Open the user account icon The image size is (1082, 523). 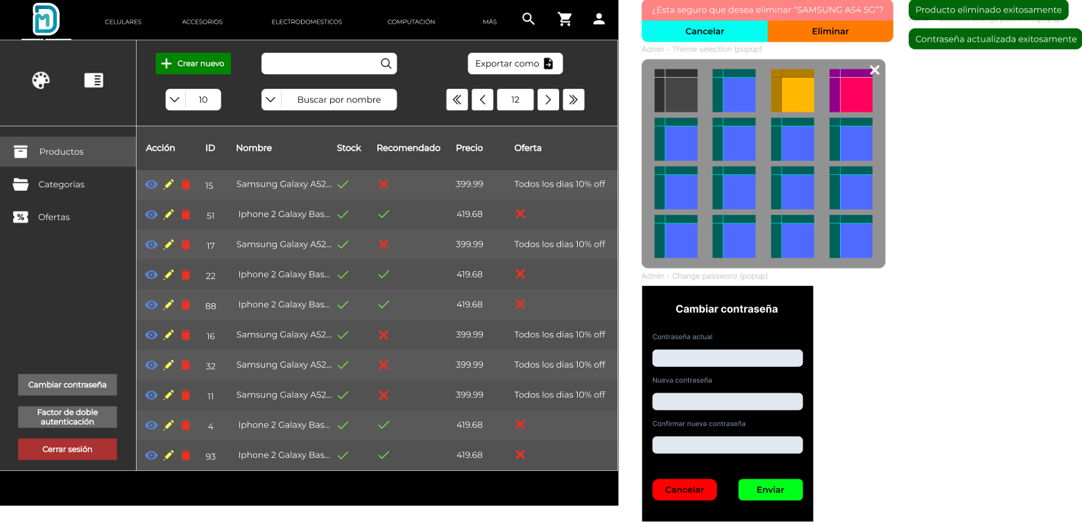tap(599, 19)
